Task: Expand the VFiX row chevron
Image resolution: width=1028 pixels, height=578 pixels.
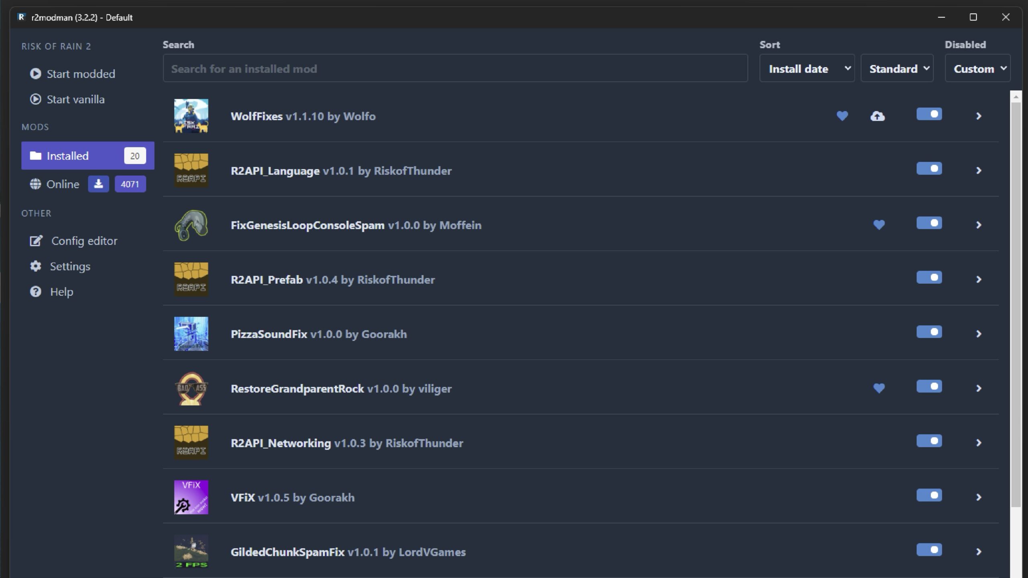Action: 979,497
